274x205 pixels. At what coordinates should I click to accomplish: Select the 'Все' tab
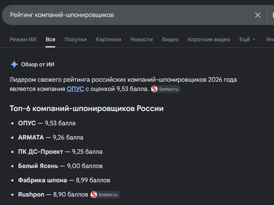[51, 39]
